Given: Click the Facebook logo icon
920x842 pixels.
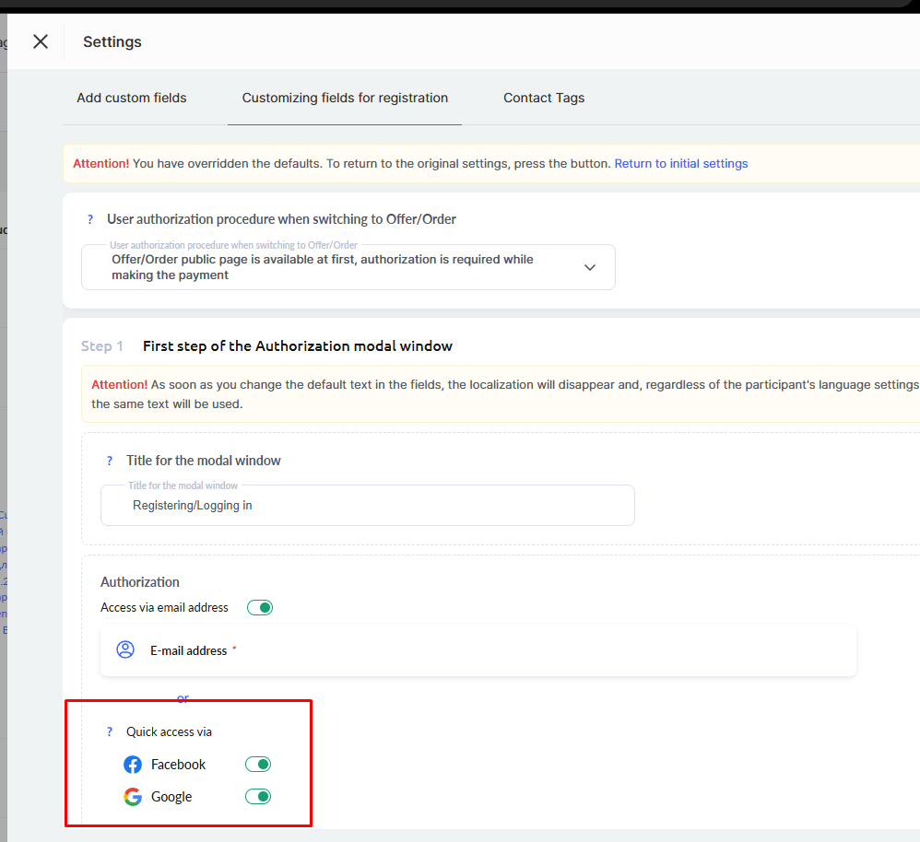Looking at the screenshot, I should tap(133, 765).
